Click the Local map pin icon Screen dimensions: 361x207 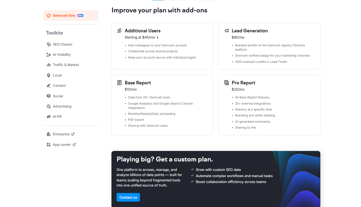pyautogui.click(x=48, y=75)
